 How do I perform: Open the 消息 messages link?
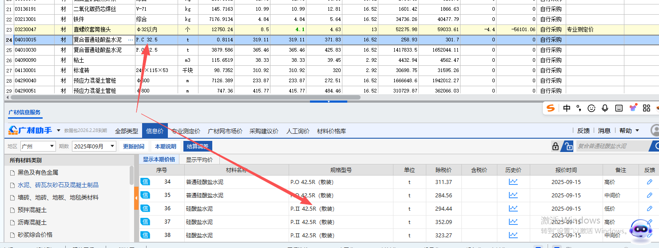pos(604,131)
